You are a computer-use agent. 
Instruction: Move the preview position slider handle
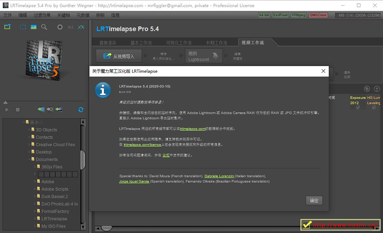pos(5,102)
